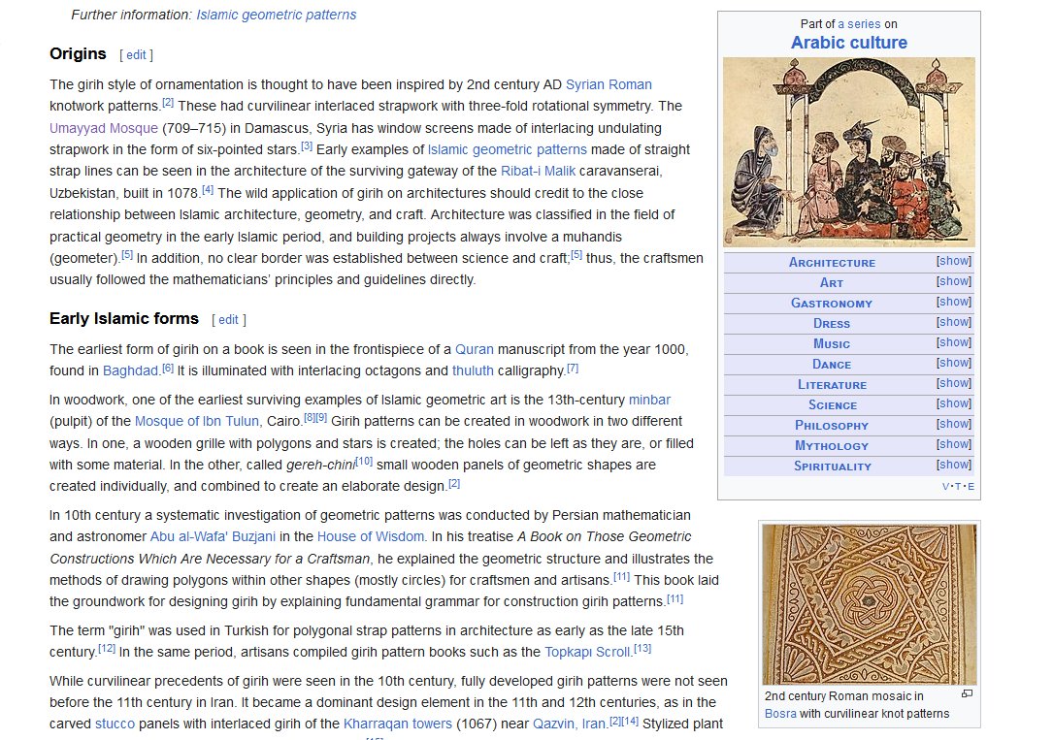Jump to citation [6] after Baghdad
Viewport: 1053px width, 740px height.
168,368
